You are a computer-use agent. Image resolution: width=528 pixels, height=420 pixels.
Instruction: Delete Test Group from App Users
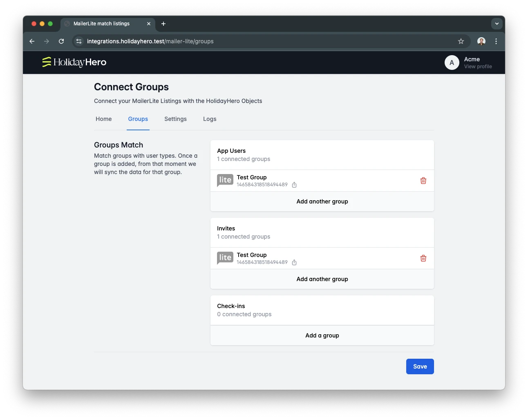click(423, 181)
